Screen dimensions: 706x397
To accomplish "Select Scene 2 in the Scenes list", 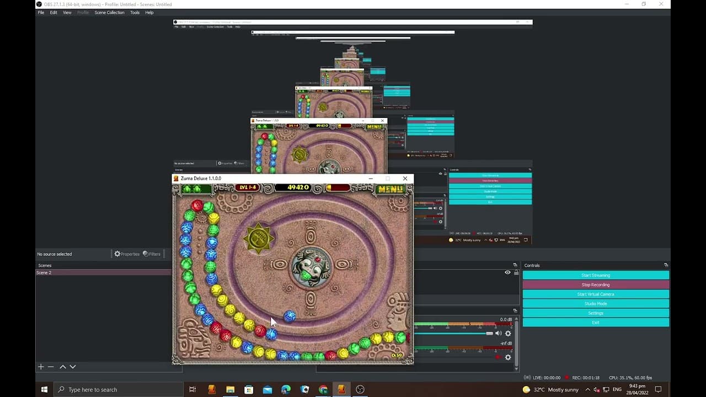I will (x=104, y=272).
